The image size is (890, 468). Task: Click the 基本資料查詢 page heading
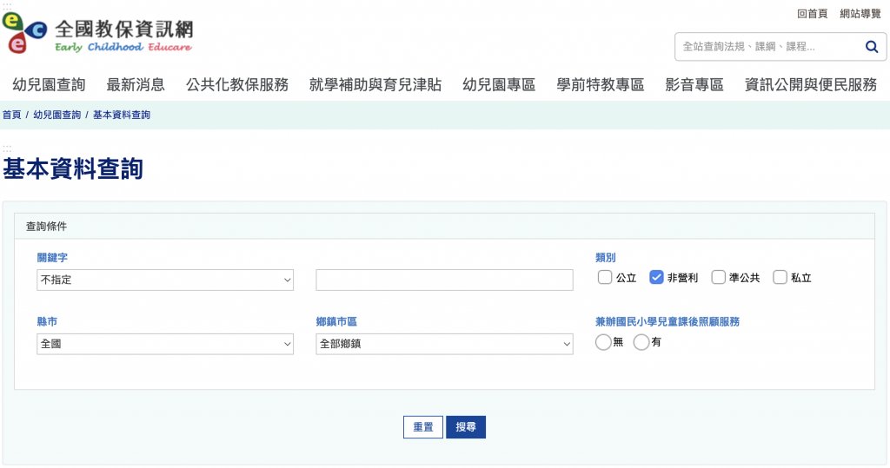click(73, 168)
